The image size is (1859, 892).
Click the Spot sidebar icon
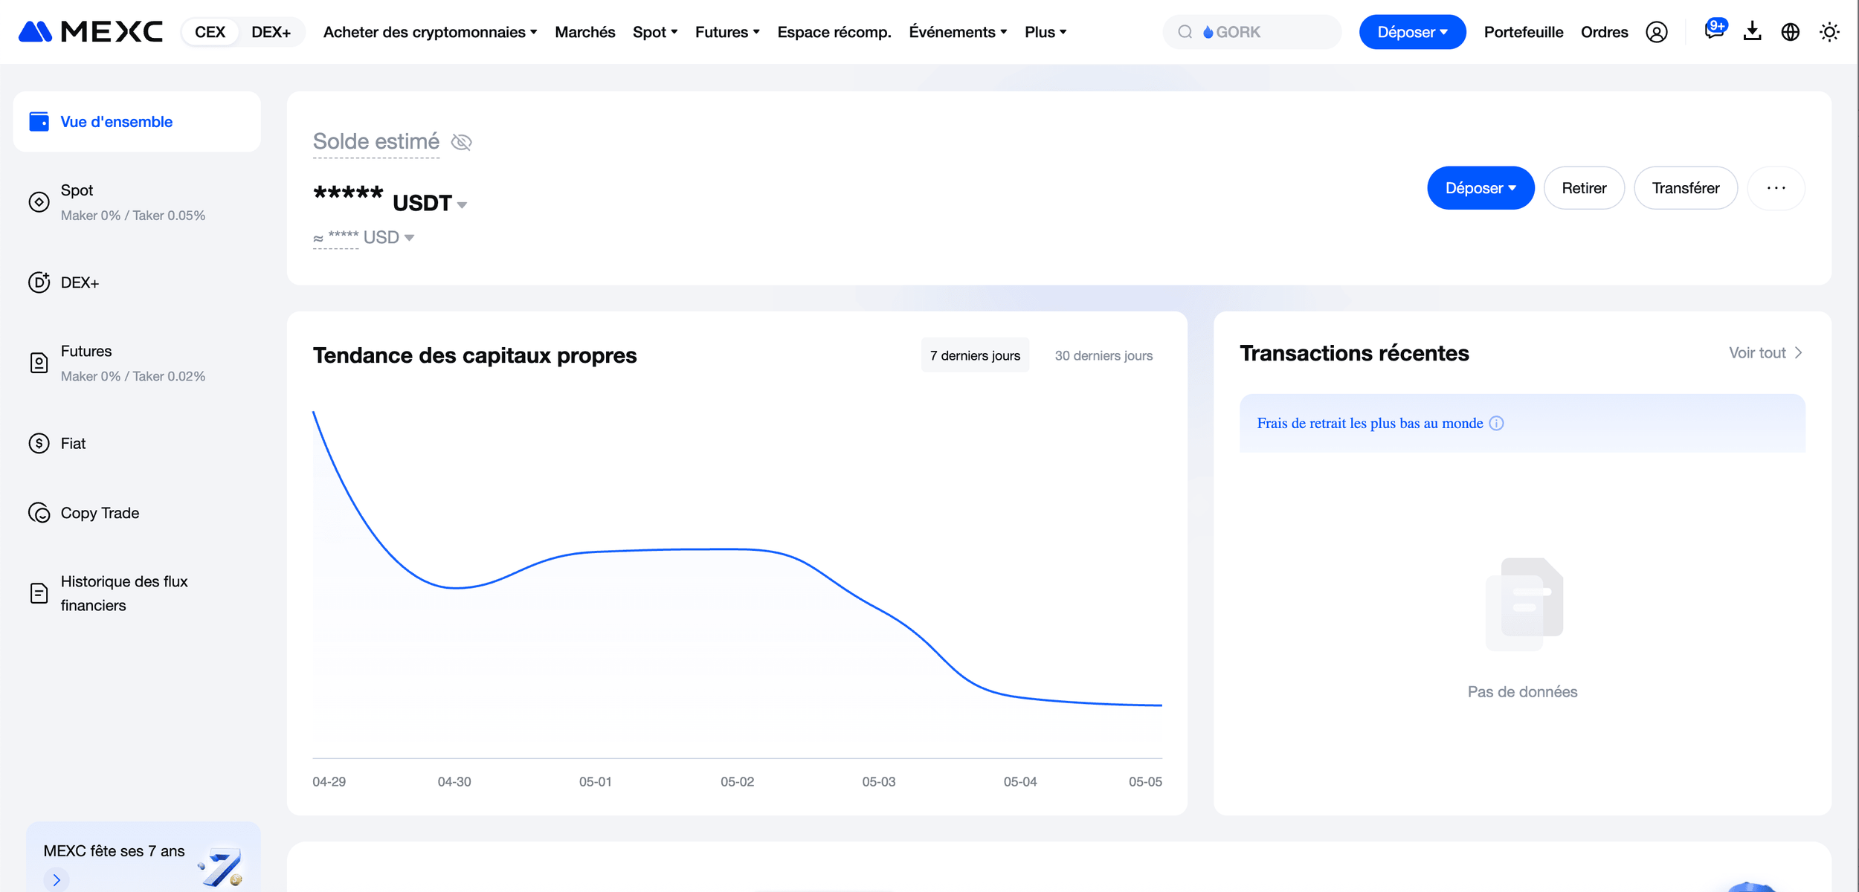click(x=39, y=202)
